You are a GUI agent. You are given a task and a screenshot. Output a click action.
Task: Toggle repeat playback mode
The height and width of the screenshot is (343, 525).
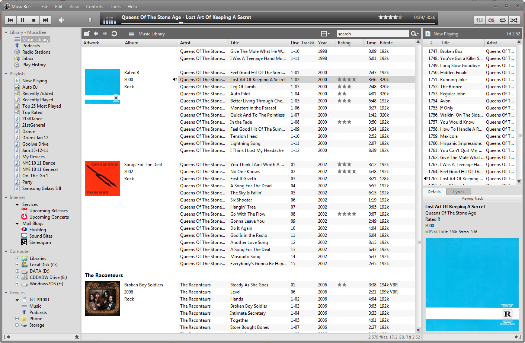[x=502, y=20]
